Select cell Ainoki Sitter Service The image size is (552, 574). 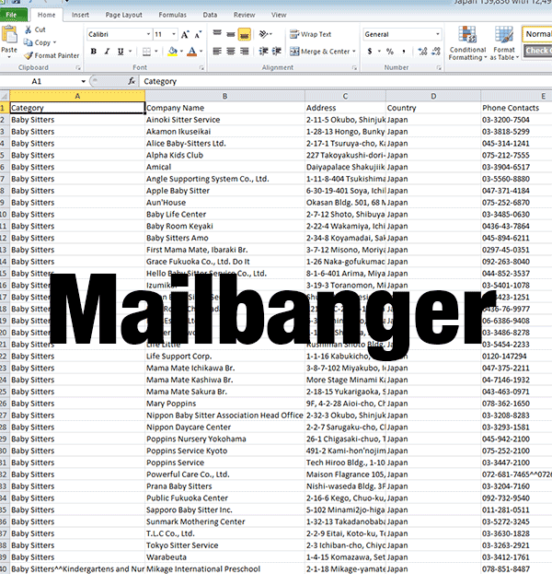(x=224, y=120)
